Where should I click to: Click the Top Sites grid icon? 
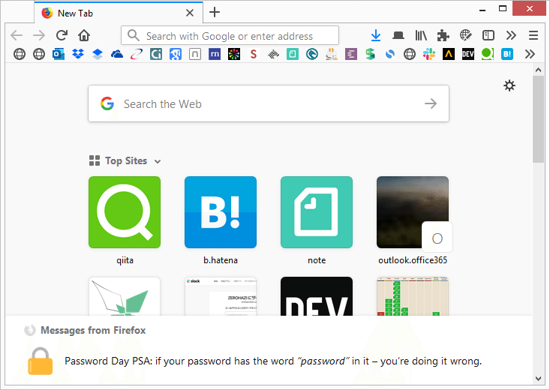95,160
